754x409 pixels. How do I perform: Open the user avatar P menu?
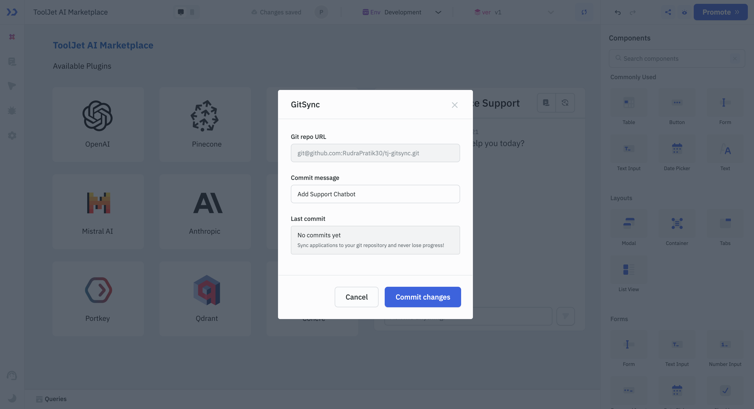[x=321, y=12]
